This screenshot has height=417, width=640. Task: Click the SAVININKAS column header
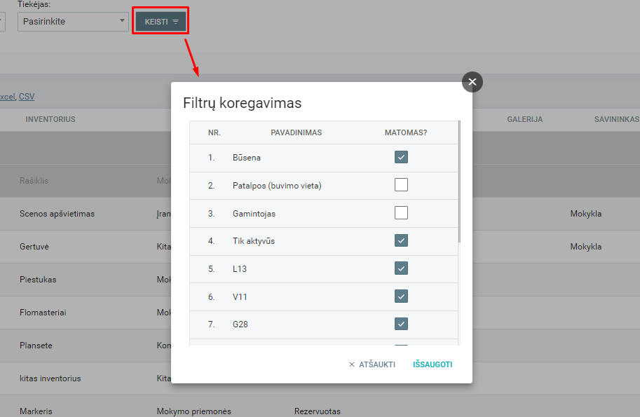615,119
